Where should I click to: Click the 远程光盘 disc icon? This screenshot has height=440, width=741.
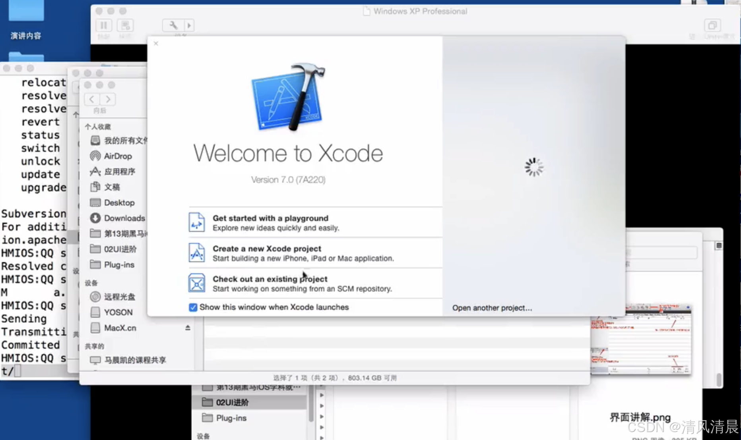(95, 297)
